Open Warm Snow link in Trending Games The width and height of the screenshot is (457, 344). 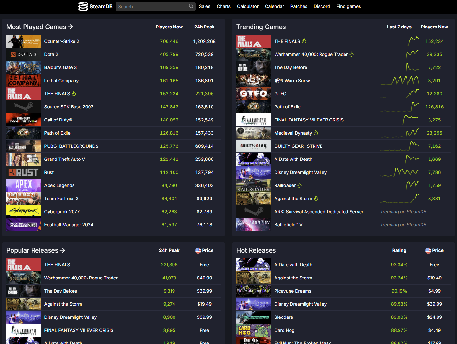click(292, 81)
